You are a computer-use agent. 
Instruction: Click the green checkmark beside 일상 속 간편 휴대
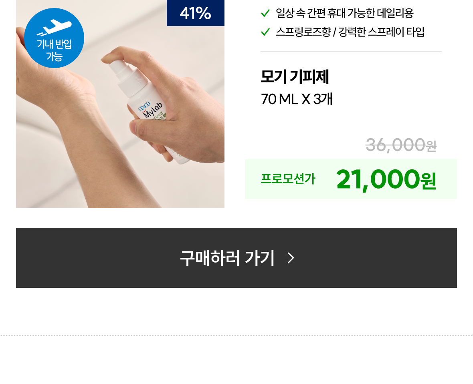(265, 13)
